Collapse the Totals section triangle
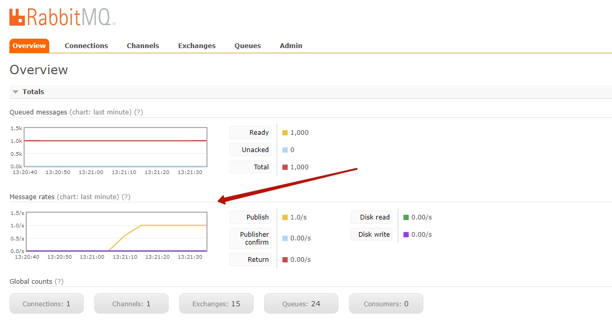 pos(16,92)
